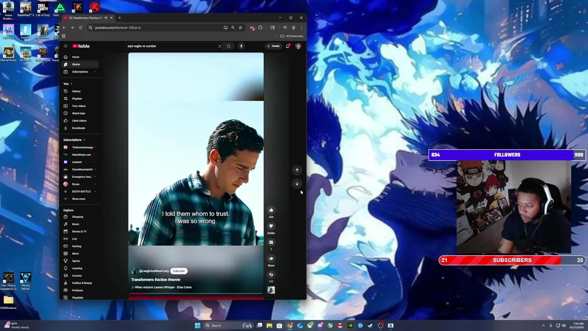Click the address bar URL

pos(118,28)
